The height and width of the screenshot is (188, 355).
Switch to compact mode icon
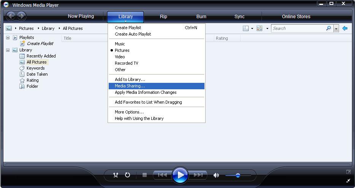349,180
